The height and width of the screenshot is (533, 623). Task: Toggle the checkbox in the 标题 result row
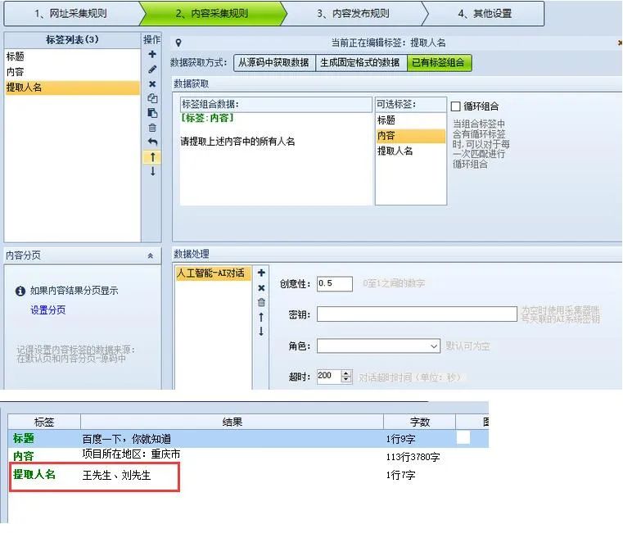[x=463, y=438]
